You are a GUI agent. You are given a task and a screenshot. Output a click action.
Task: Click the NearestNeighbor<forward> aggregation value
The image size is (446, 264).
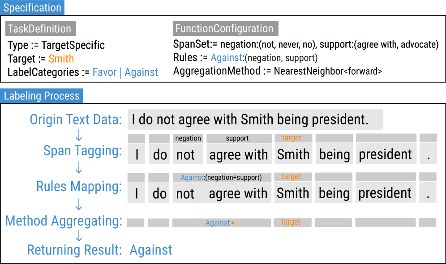(328, 71)
